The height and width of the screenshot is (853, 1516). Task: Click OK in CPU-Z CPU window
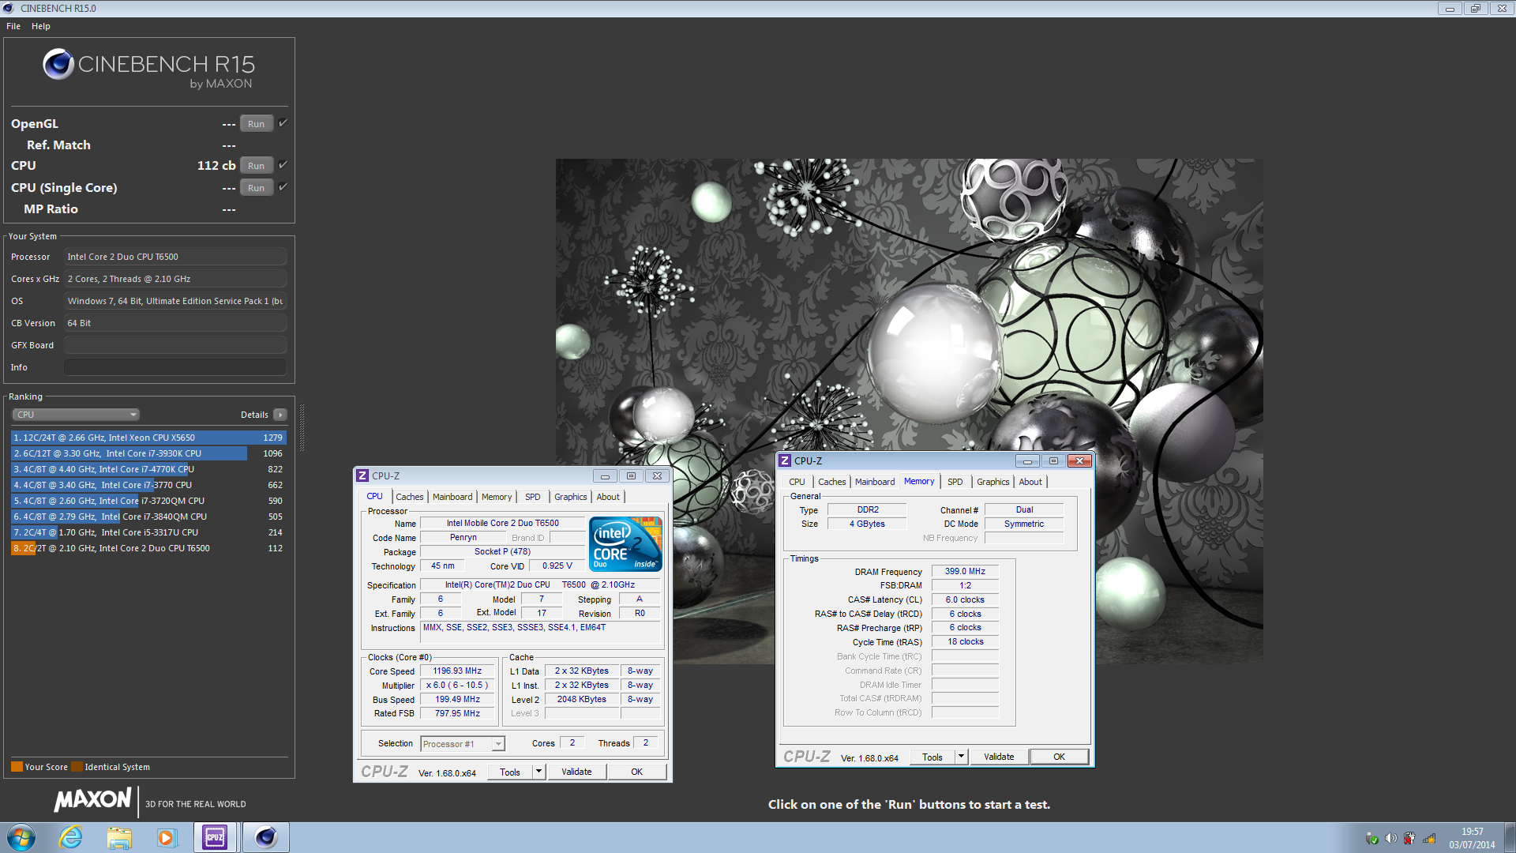tap(637, 772)
